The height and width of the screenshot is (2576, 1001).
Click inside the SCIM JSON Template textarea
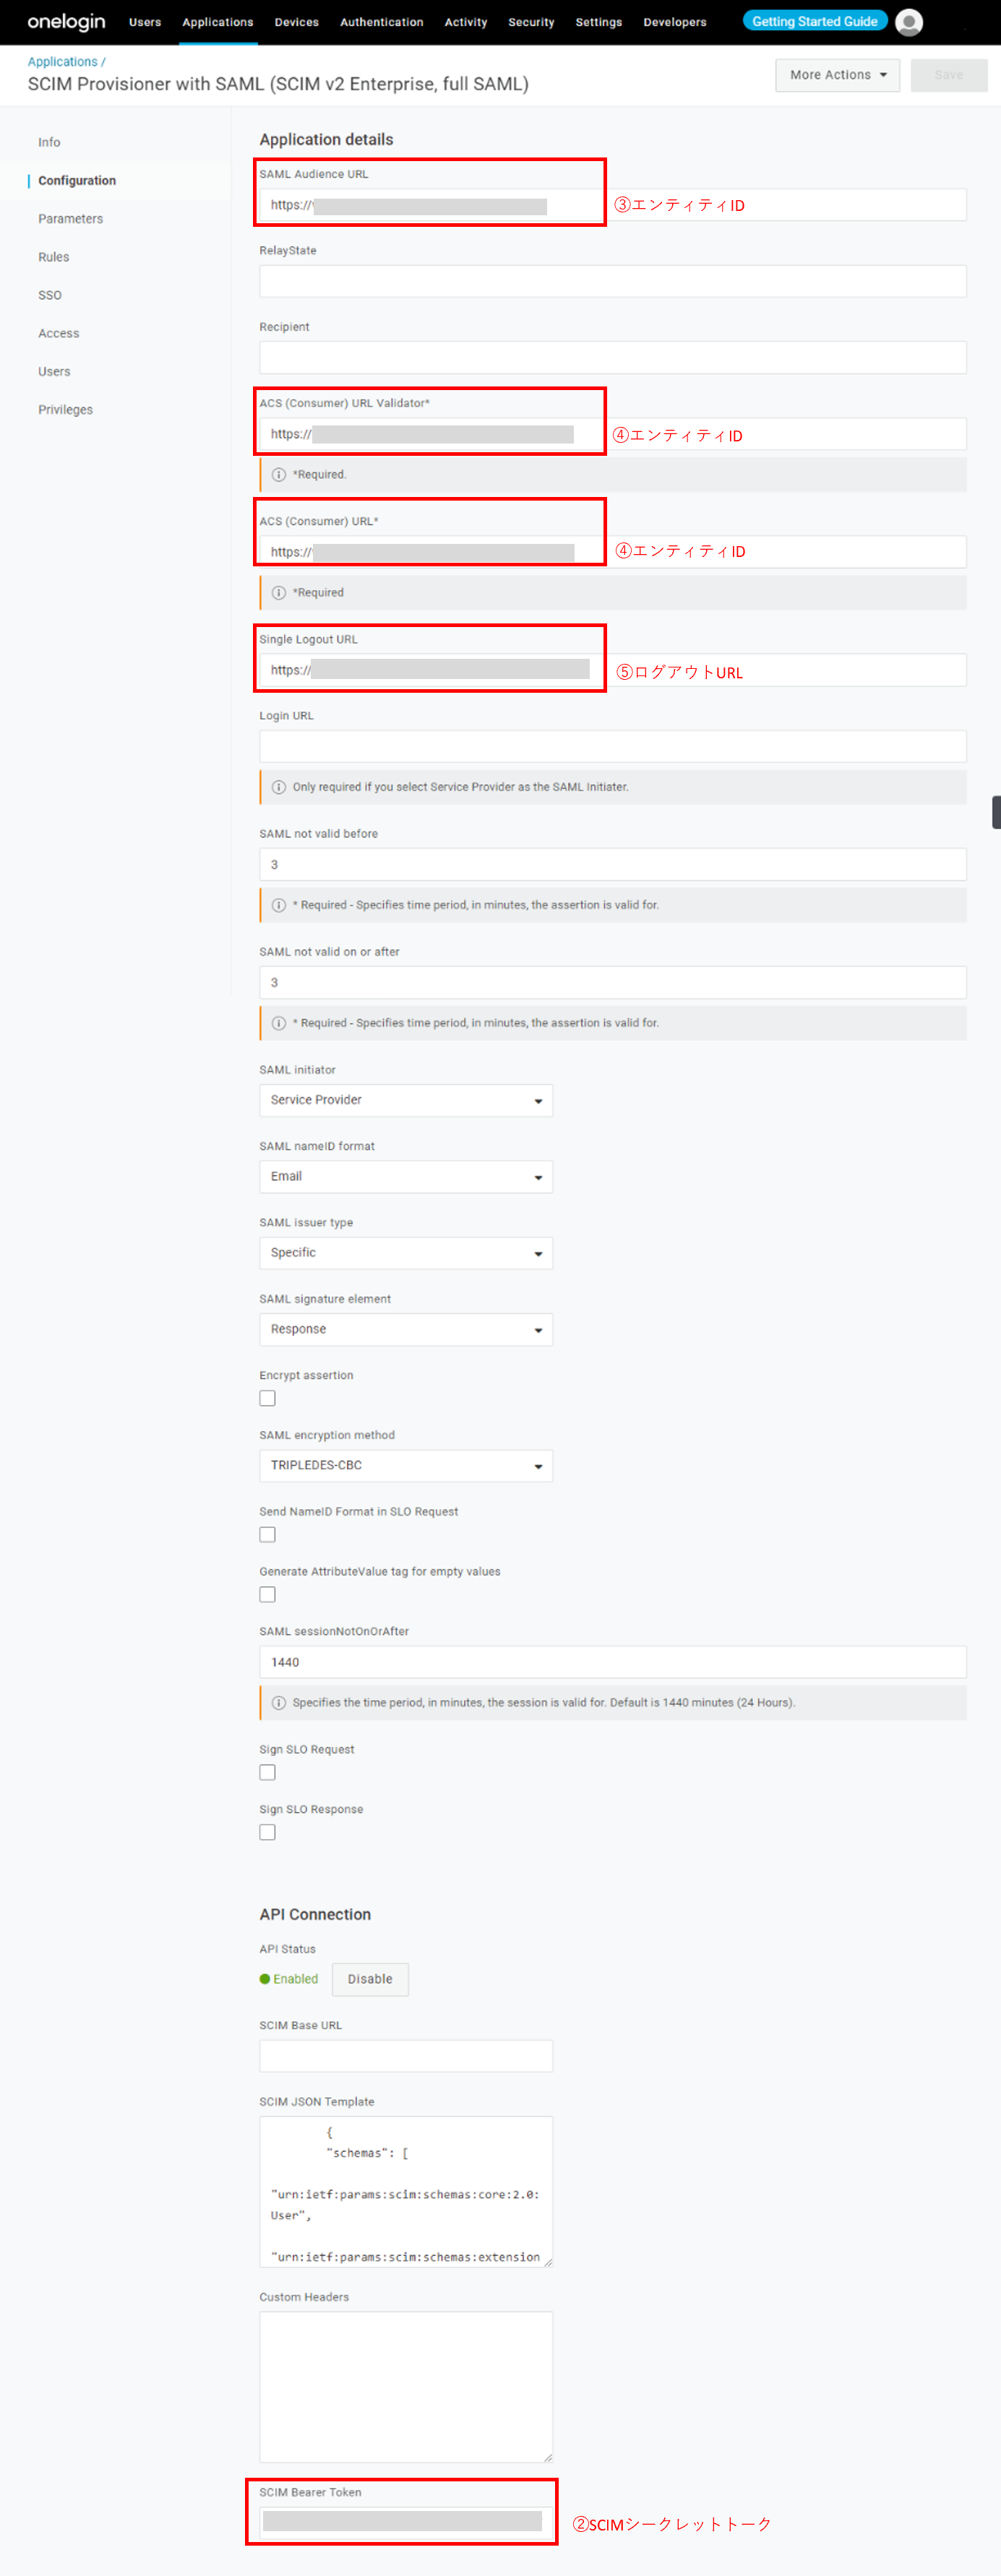(405, 2191)
